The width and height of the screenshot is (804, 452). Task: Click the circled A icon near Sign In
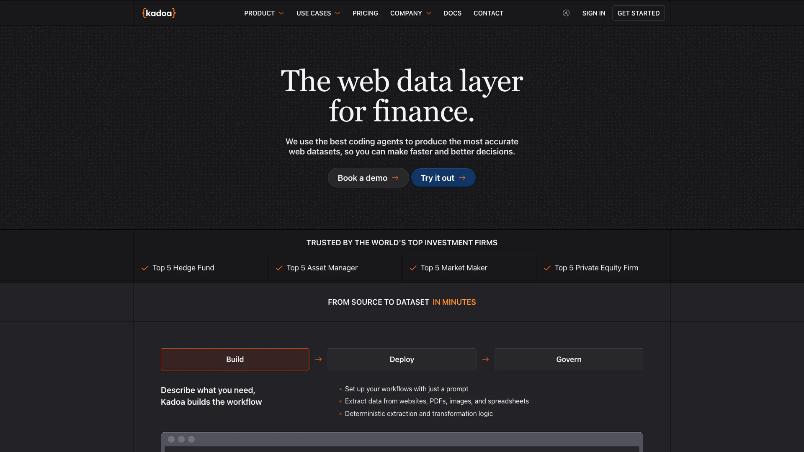(566, 13)
